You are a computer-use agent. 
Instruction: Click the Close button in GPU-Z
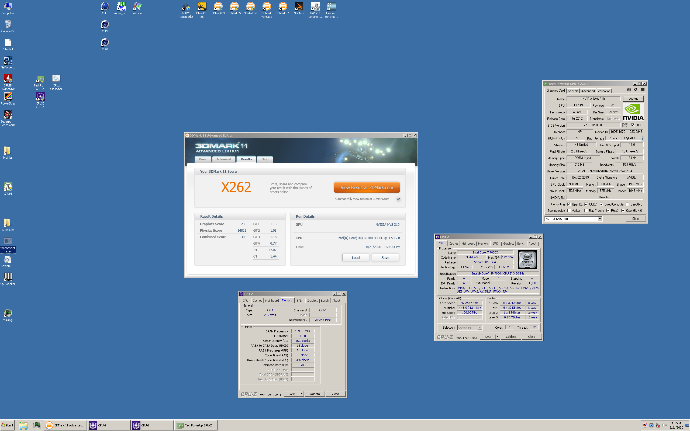(636, 219)
